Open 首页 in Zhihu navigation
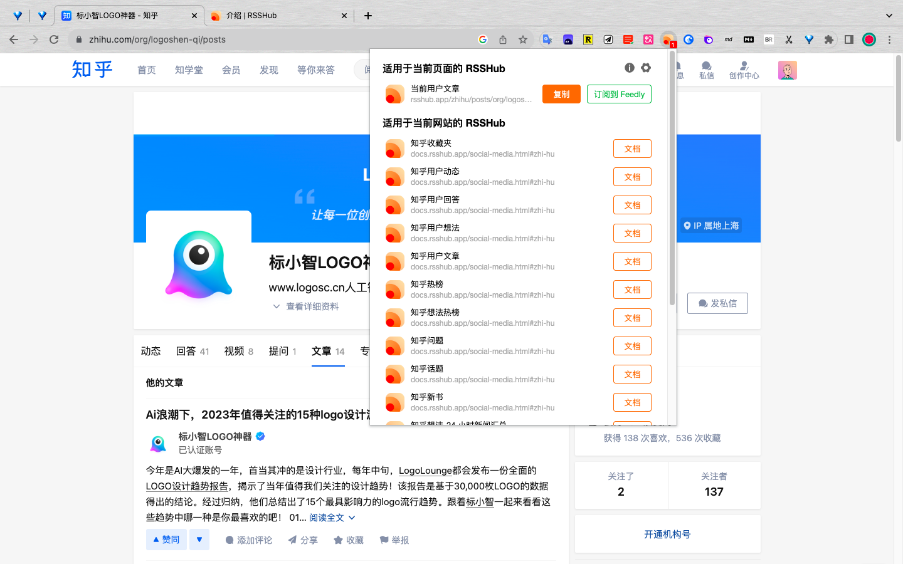Image resolution: width=903 pixels, height=564 pixels. (x=147, y=70)
